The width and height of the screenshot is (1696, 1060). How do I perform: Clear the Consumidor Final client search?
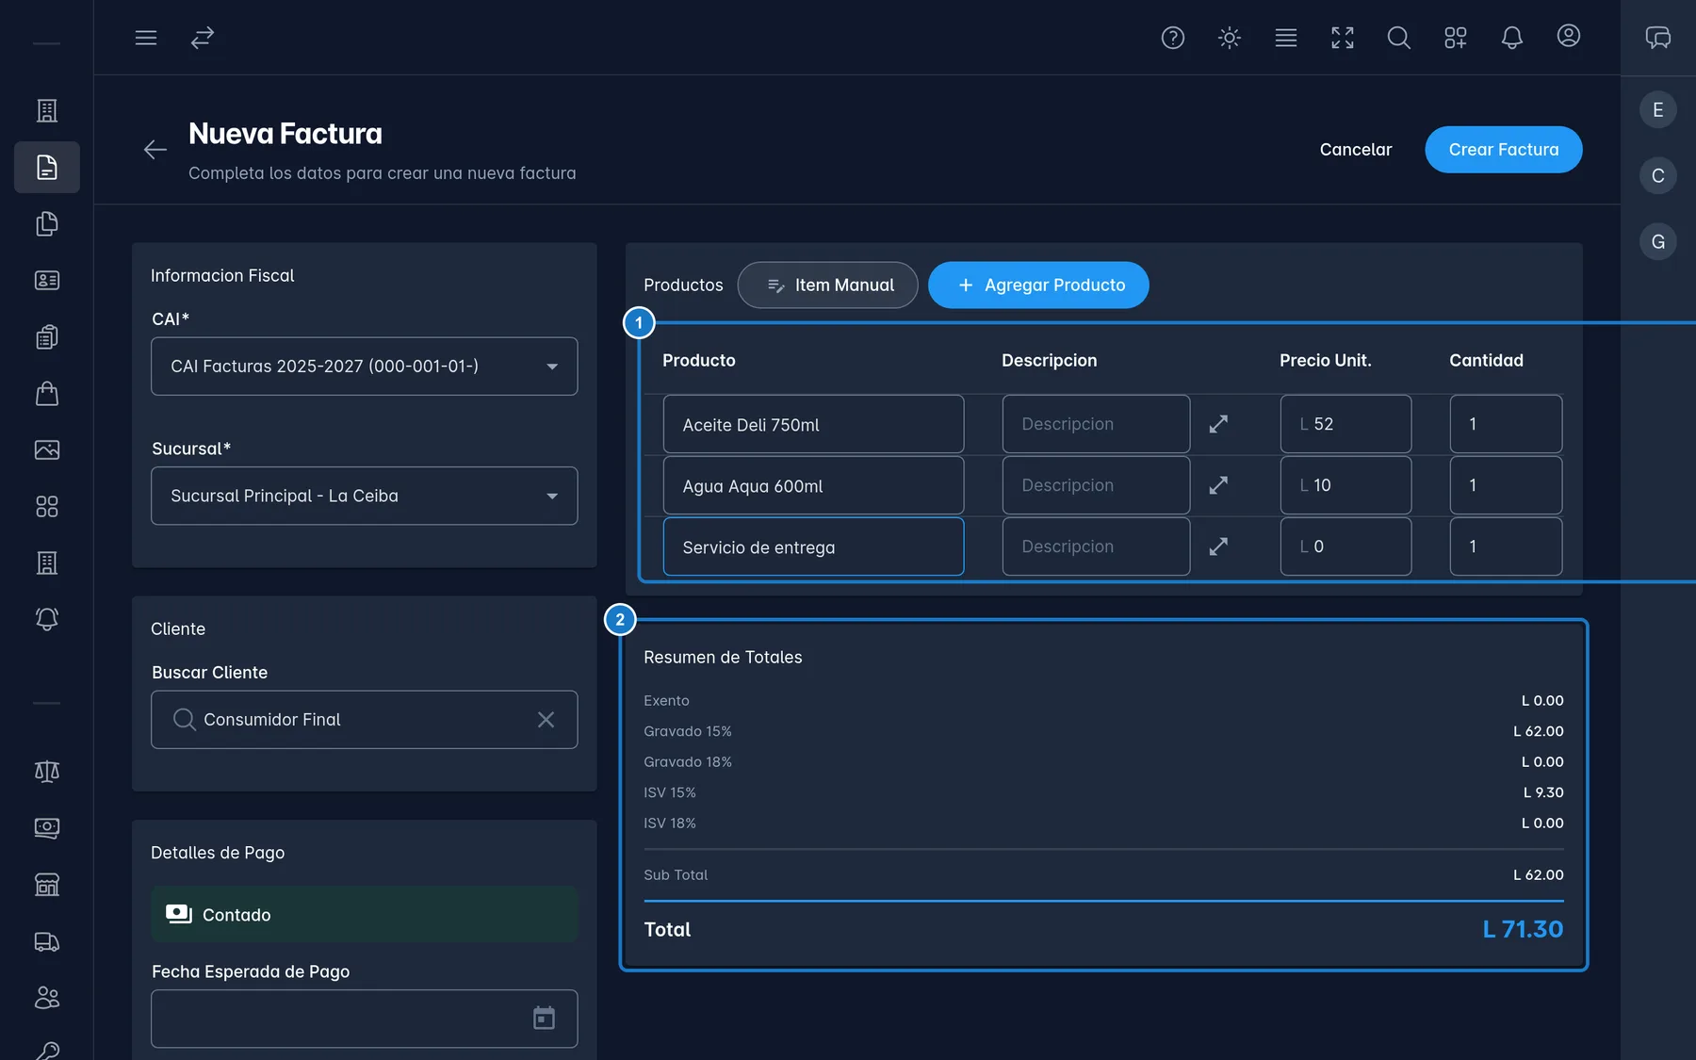tap(546, 720)
